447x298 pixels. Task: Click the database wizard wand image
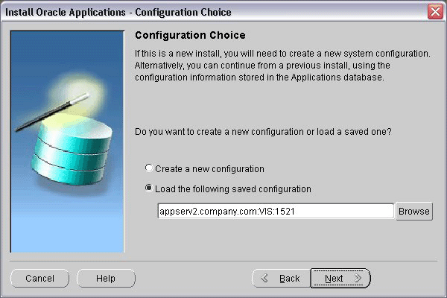tap(68, 142)
